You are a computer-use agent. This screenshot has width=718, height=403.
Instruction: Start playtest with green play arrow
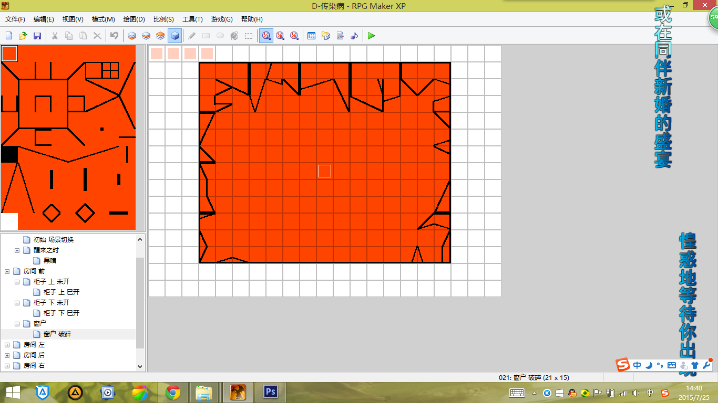coord(372,36)
